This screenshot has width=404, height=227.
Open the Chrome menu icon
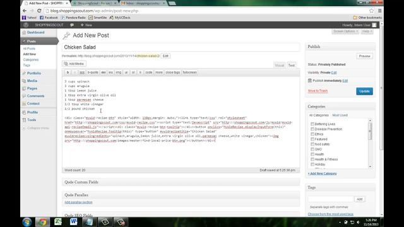tap(379, 11)
